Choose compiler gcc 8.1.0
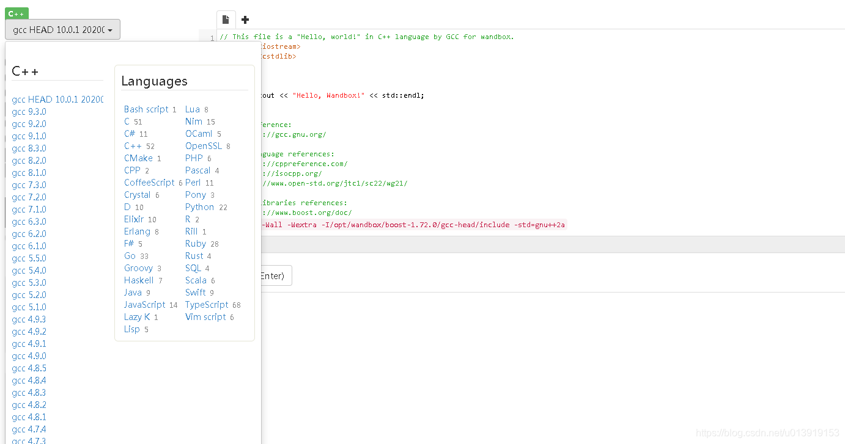The width and height of the screenshot is (845, 444). click(x=29, y=173)
